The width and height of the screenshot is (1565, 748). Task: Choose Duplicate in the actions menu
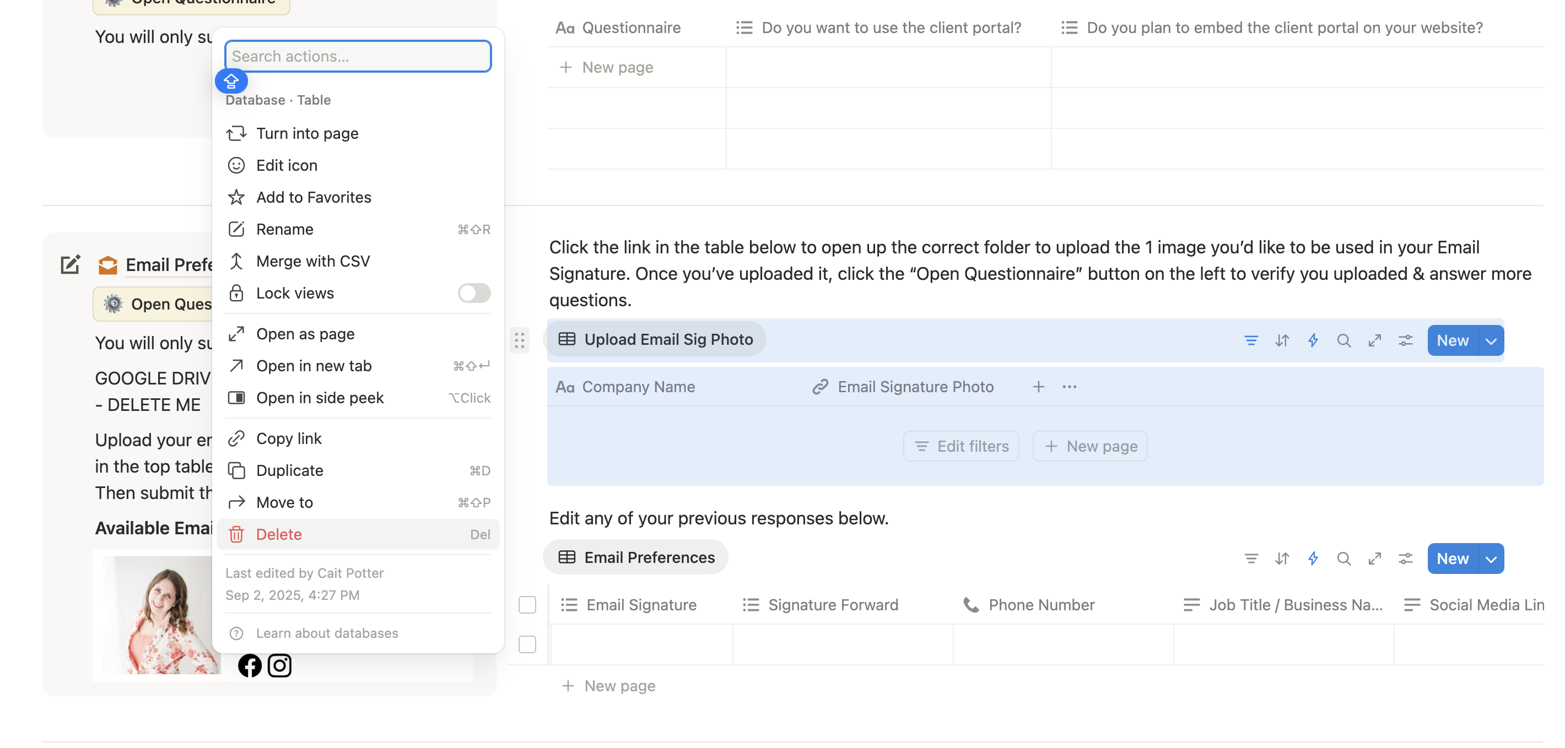(290, 470)
